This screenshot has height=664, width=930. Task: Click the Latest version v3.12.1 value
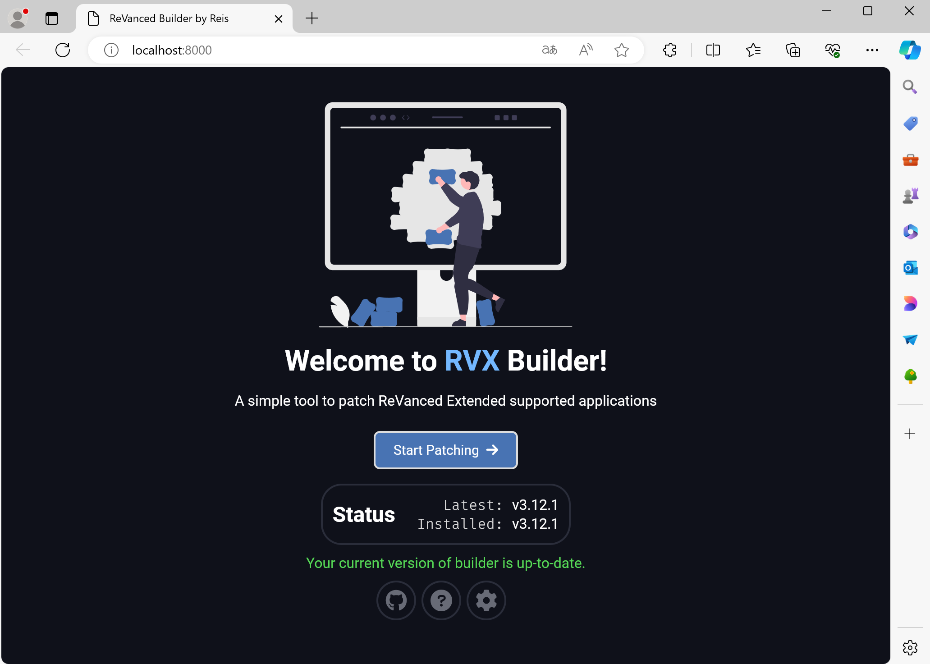535,505
